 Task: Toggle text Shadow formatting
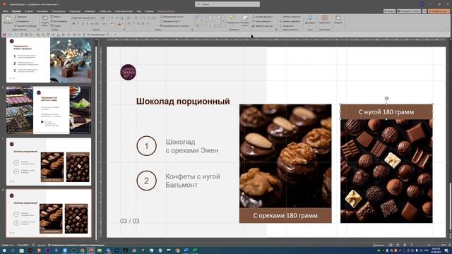(88, 24)
